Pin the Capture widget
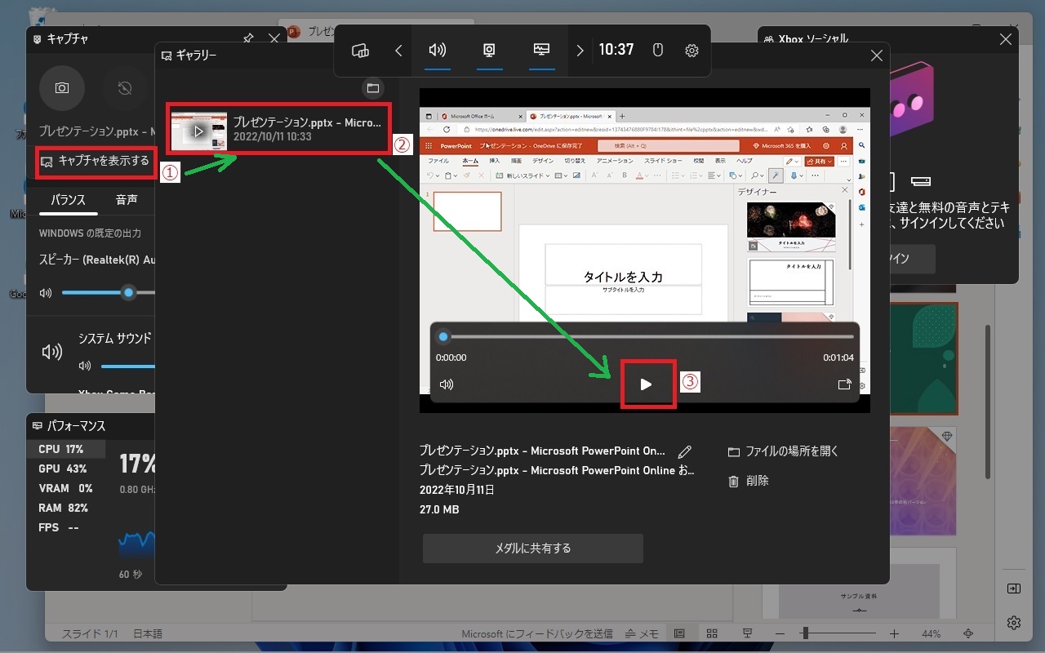The width and height of the screenshot is (1045, 653). coord(248,38)
